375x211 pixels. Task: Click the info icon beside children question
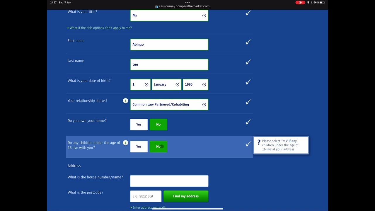coord(125,143)
